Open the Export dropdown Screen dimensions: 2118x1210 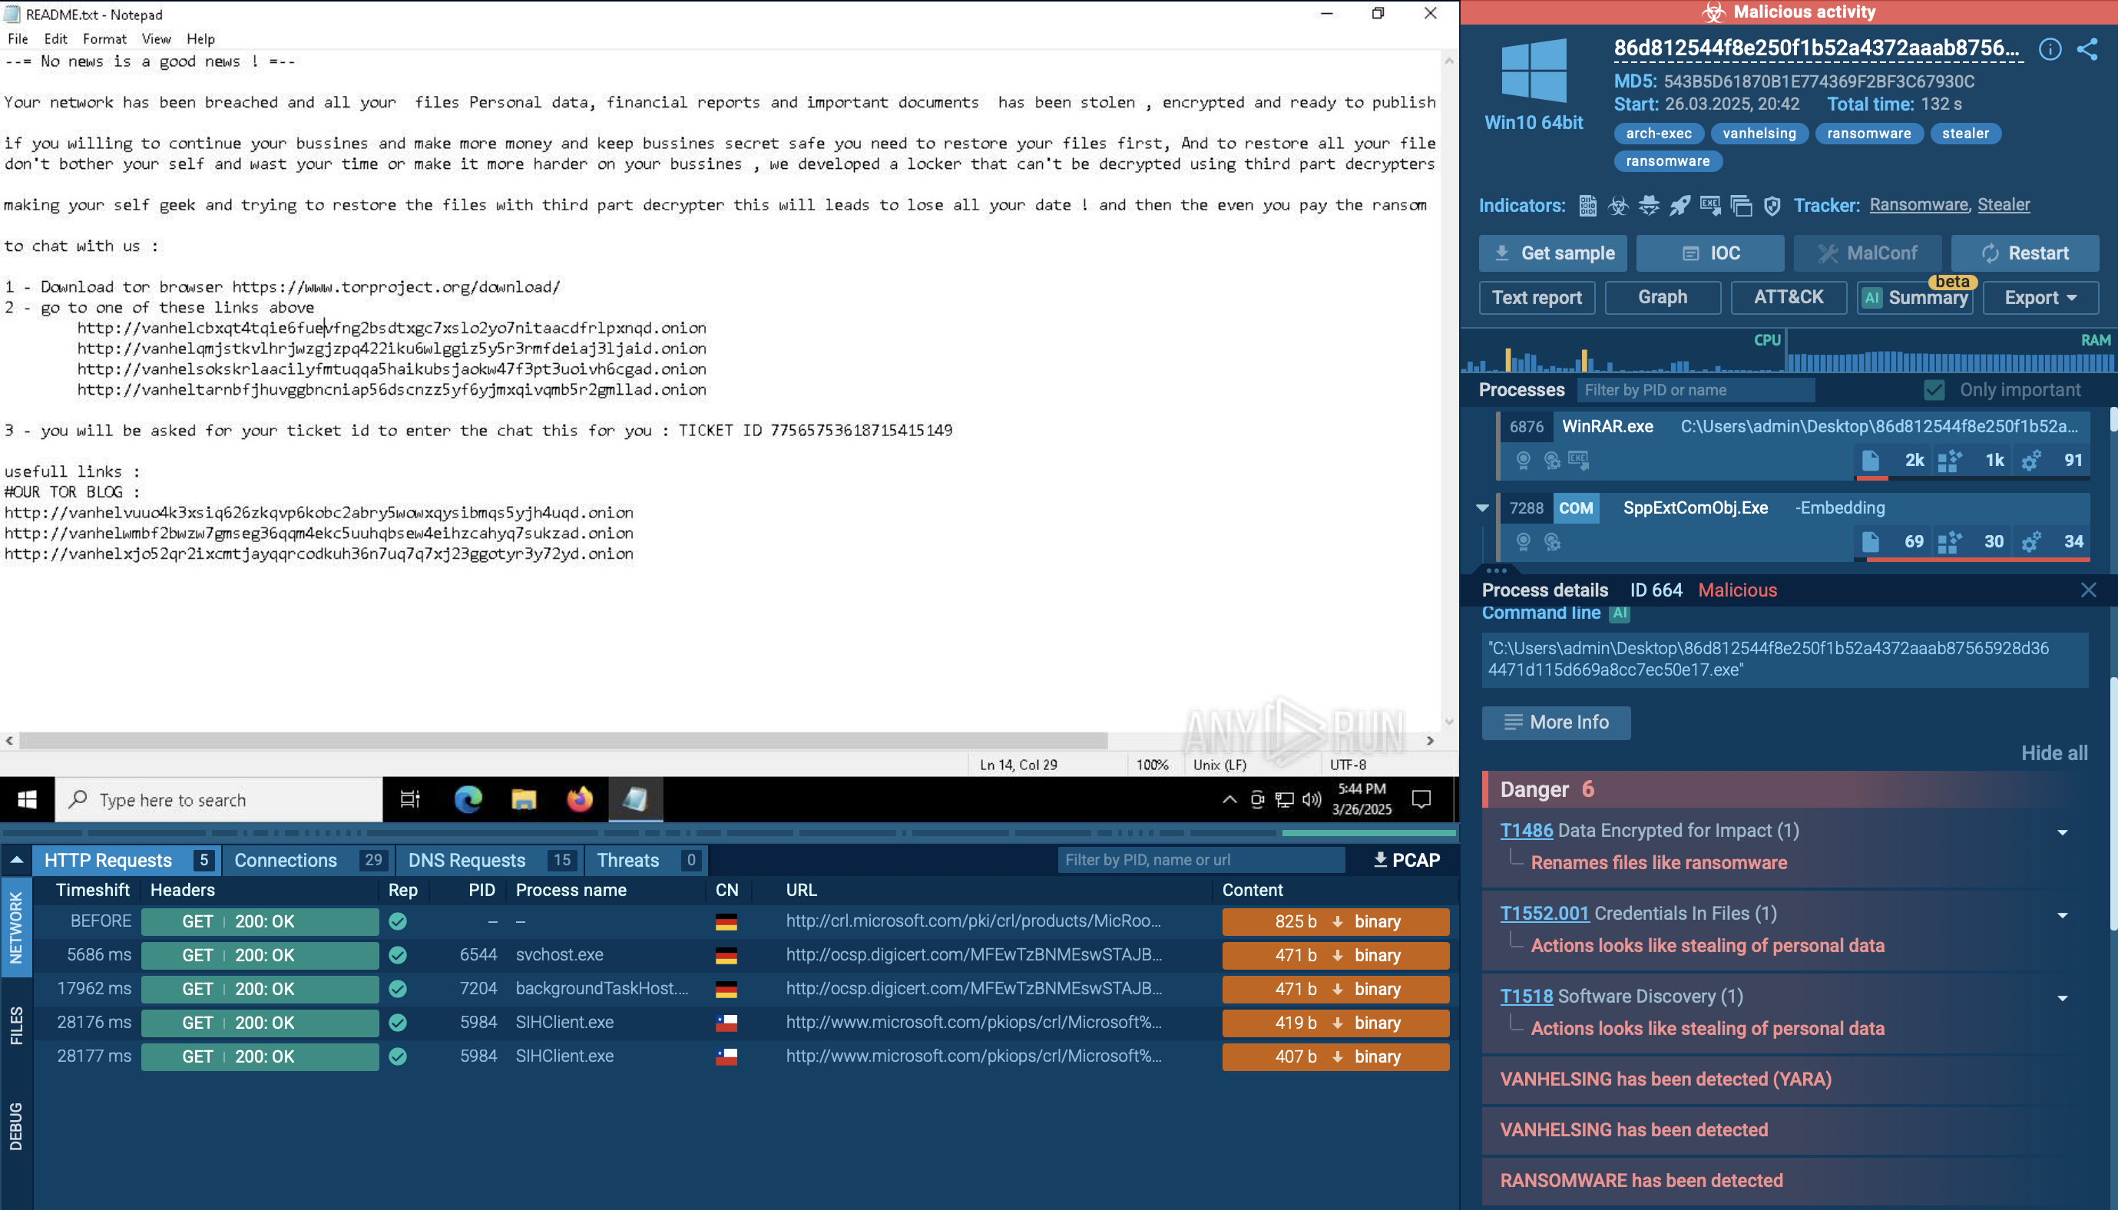tap(2040, 298)
